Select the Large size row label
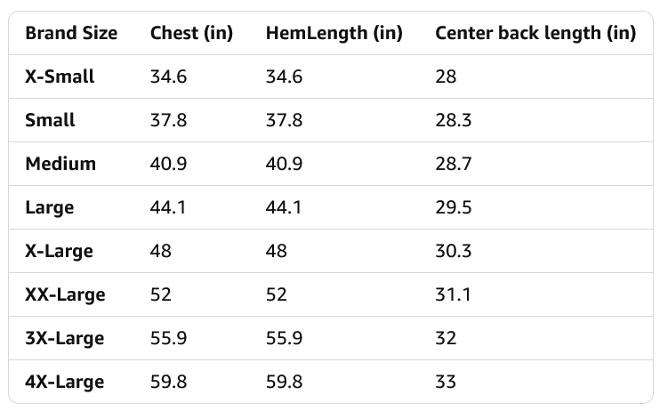The height and width of the screenshot is (411, 668). click(50, 207)
